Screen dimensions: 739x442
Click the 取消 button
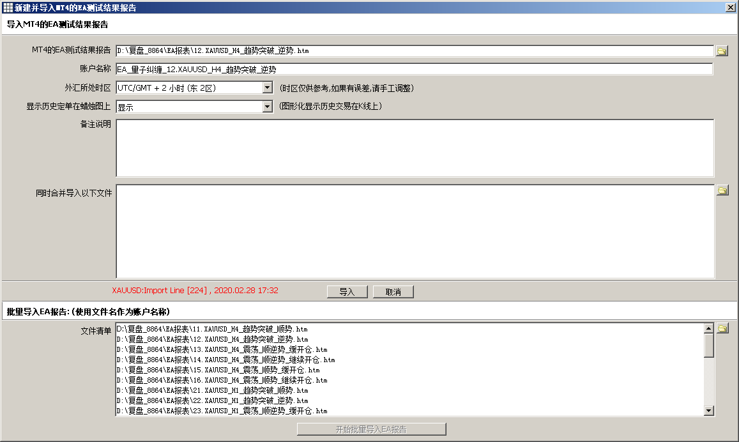tap(393, 292)
